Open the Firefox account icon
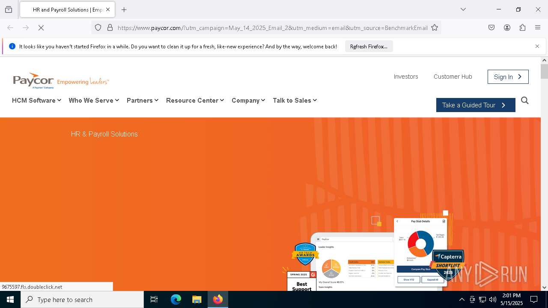Screen dimensions: 548x308 (507, 28)
